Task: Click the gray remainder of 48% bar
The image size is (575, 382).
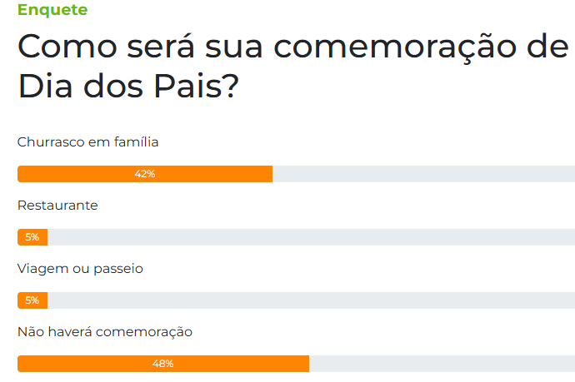Action: [442, 364]
